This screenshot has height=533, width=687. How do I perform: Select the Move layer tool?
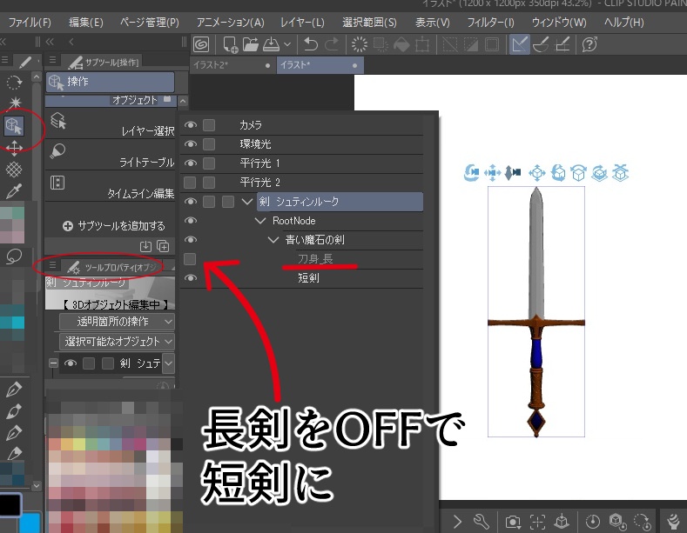(x=14, y=148)
